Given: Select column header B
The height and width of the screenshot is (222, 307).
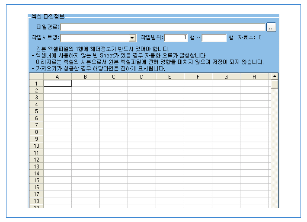Looking at the screenshot, I should coord(86,77).
